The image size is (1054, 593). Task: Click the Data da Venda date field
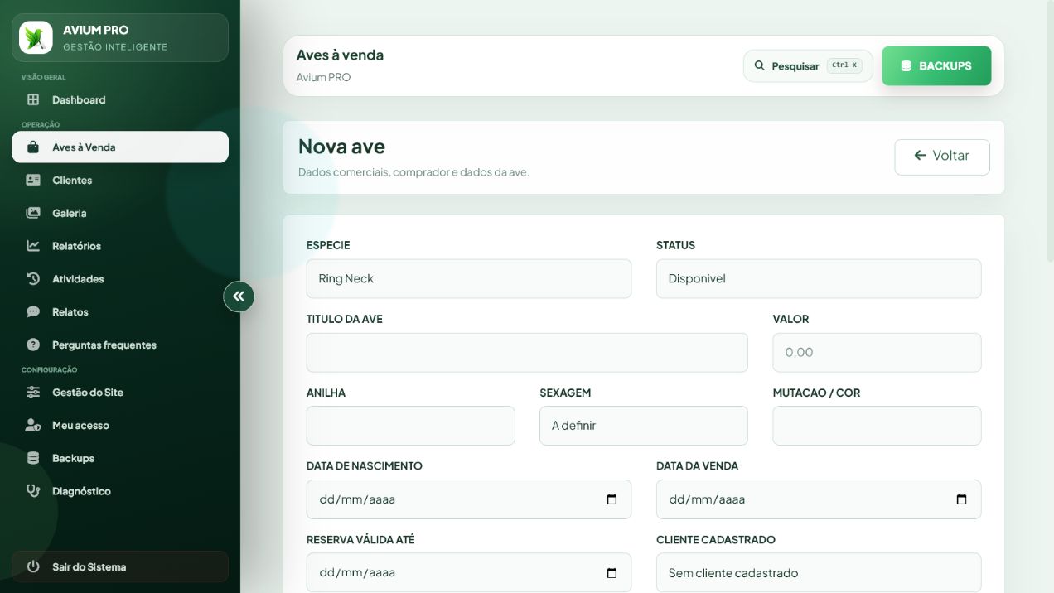click(x=819, y=499)
